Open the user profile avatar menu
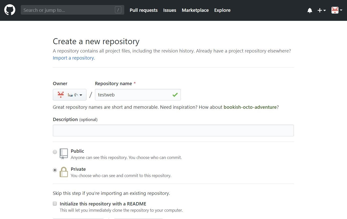The width and height of the screenshot is (347, 219). pos(336,10)
